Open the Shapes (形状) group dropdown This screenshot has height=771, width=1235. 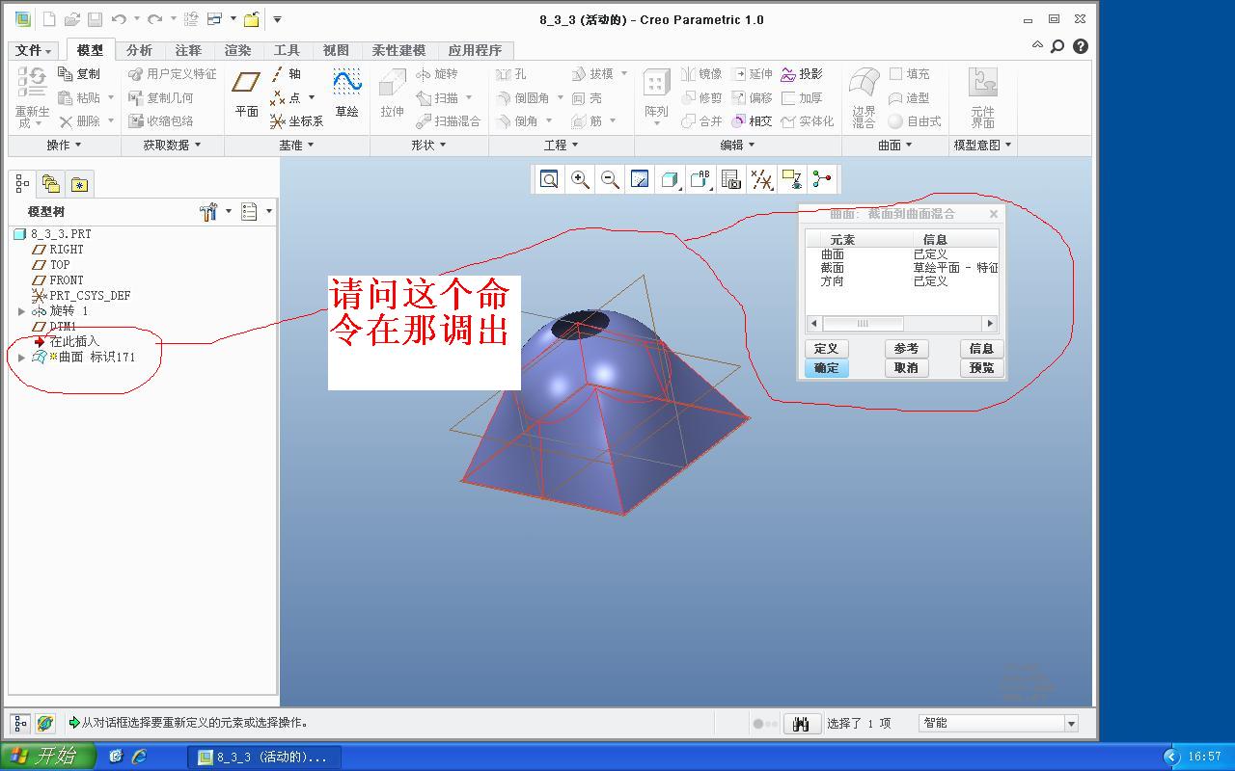click(x=429, y=146)
